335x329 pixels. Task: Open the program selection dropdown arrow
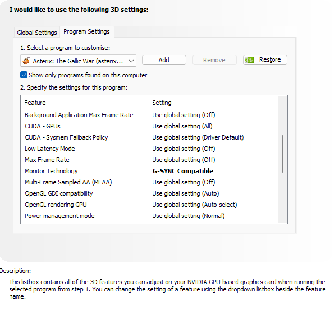point(131,61)
